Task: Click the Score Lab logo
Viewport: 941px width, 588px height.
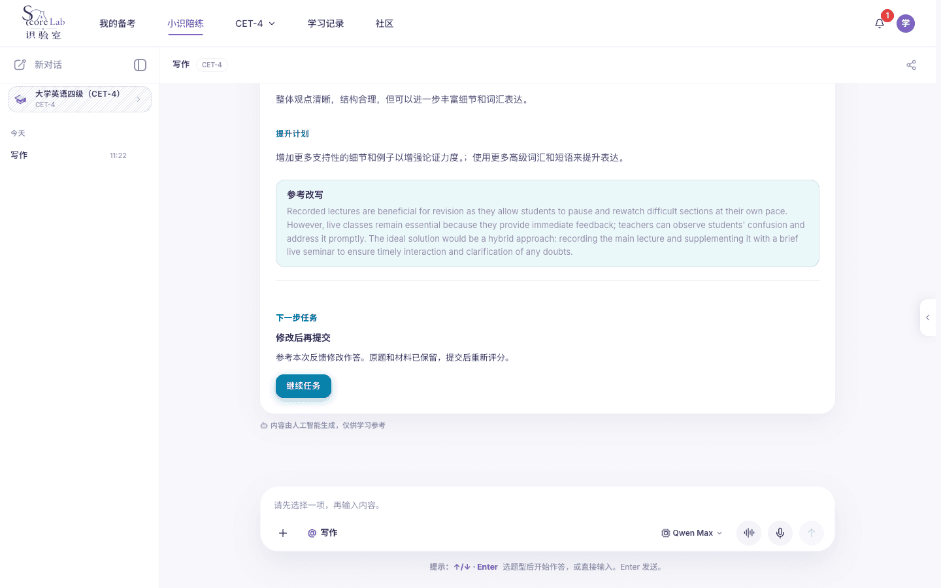Action: pos(44,24)
